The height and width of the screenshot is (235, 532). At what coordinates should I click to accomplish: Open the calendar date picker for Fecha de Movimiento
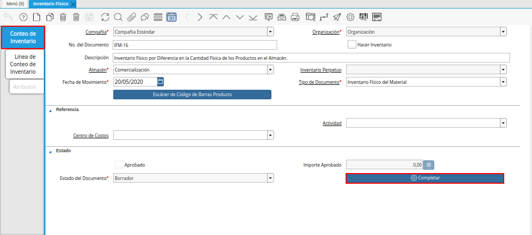pyautogui.click(x=160, y=82)
